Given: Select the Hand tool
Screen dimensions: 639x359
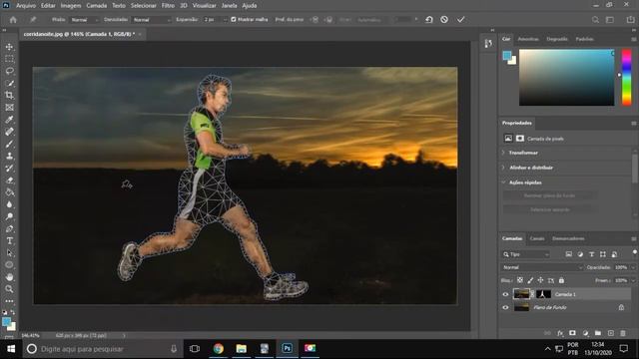Looking at the screenshot, I should point(9,277).
